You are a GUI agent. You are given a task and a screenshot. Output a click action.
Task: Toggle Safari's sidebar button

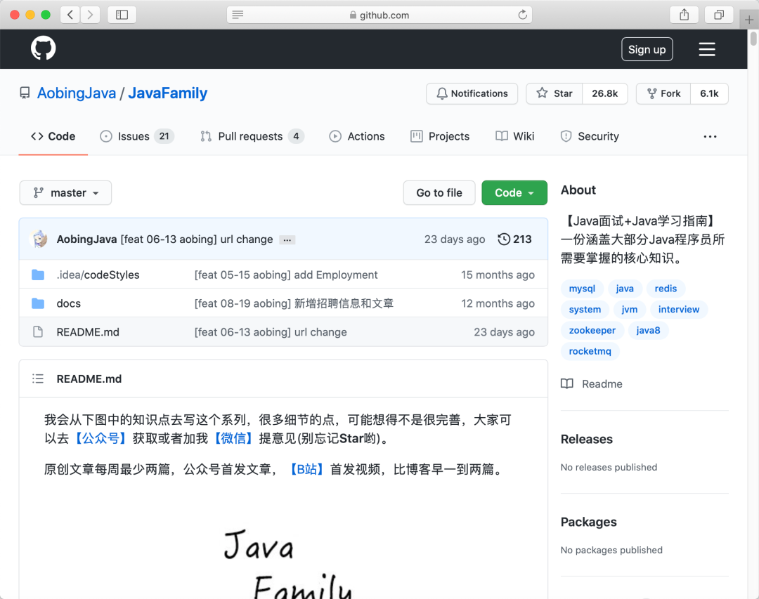[122, 15]
